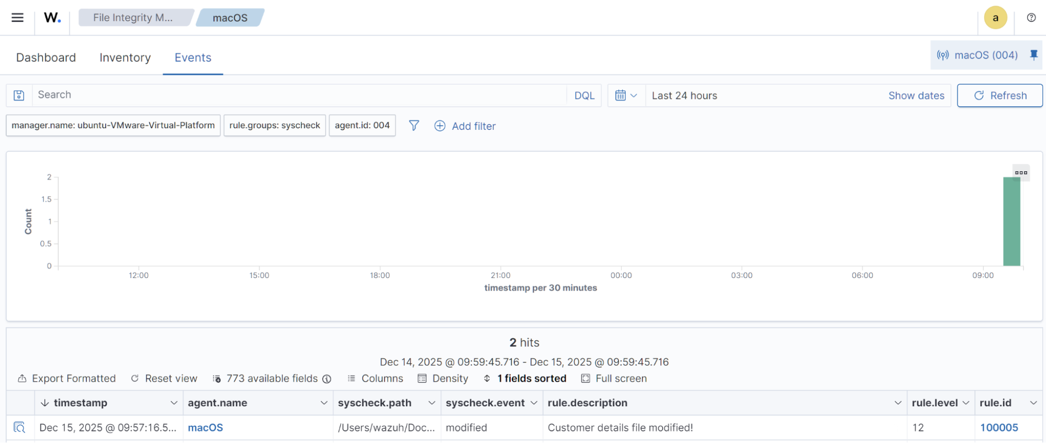The width and height of the screenshot is (1046, 443).
Task: Toggle Full screen table view
Action: point(614,379)
